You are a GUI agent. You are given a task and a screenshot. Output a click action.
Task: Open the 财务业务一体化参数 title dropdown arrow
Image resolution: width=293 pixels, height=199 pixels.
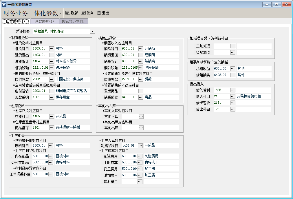60,13
